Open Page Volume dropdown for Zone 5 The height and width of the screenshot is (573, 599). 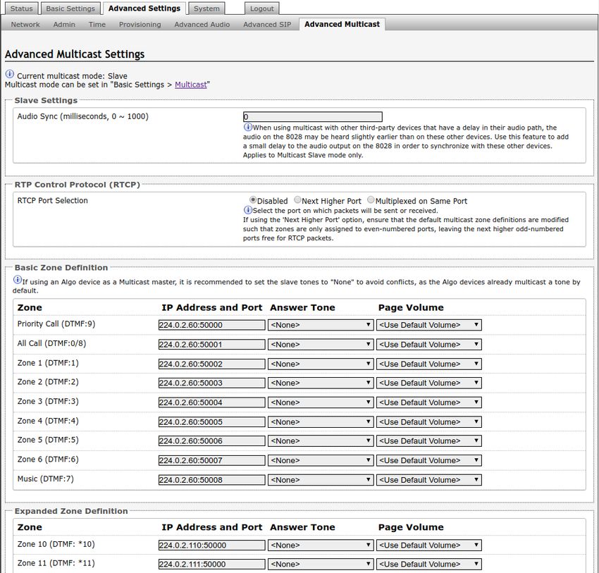click(x=428, y=441)
